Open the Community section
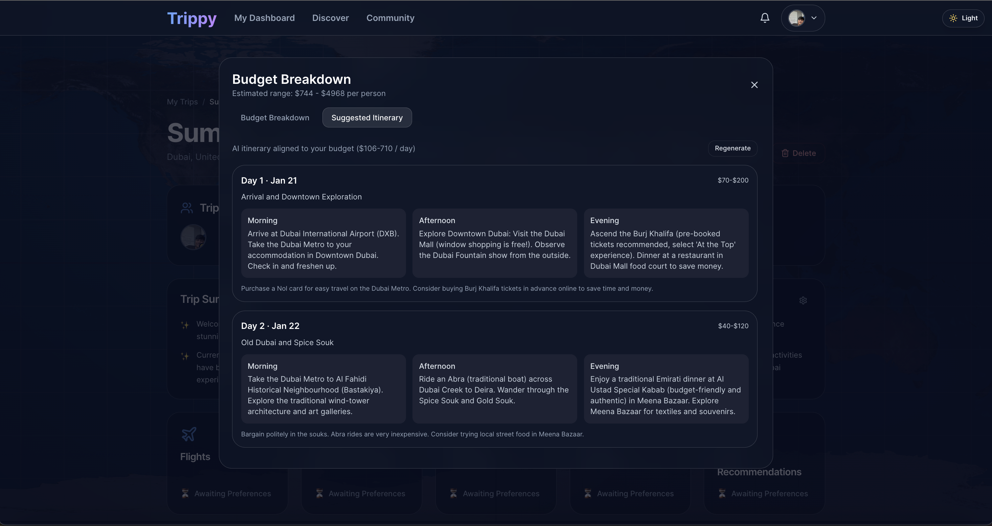The width and height of the screenshot is (992, 526). 390,18
